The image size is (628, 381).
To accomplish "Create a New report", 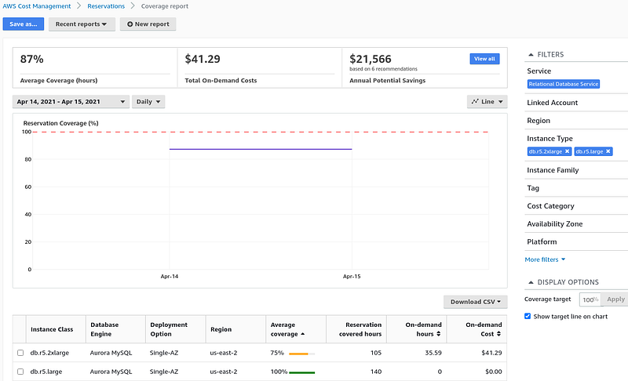I will coord(148,24).
